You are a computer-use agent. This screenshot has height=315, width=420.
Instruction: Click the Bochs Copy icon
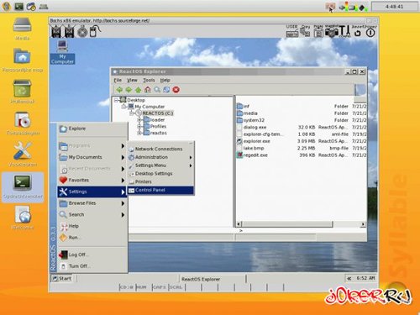[x=305, y=31]
